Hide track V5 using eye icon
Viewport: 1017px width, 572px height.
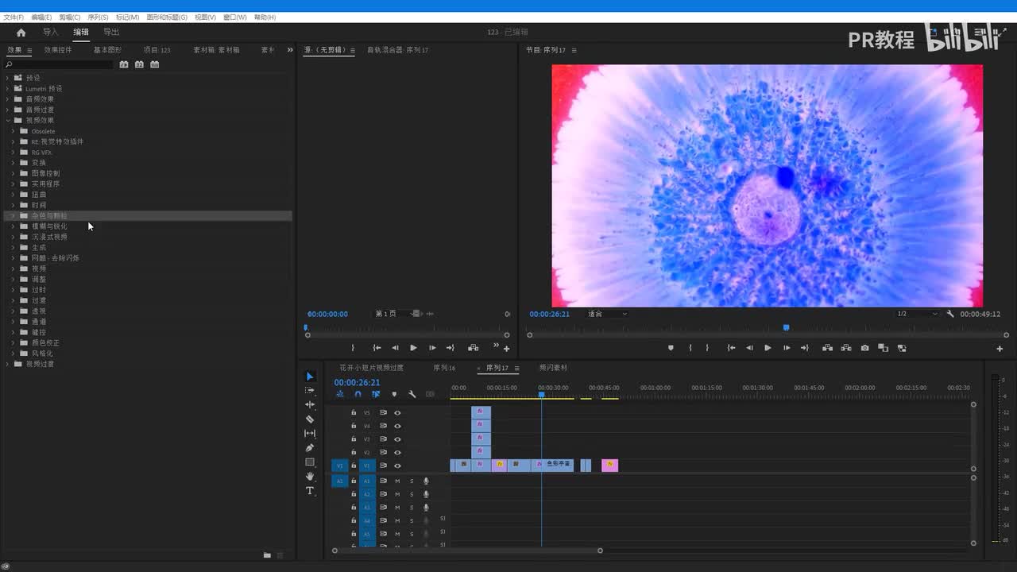tap(397, 412)
